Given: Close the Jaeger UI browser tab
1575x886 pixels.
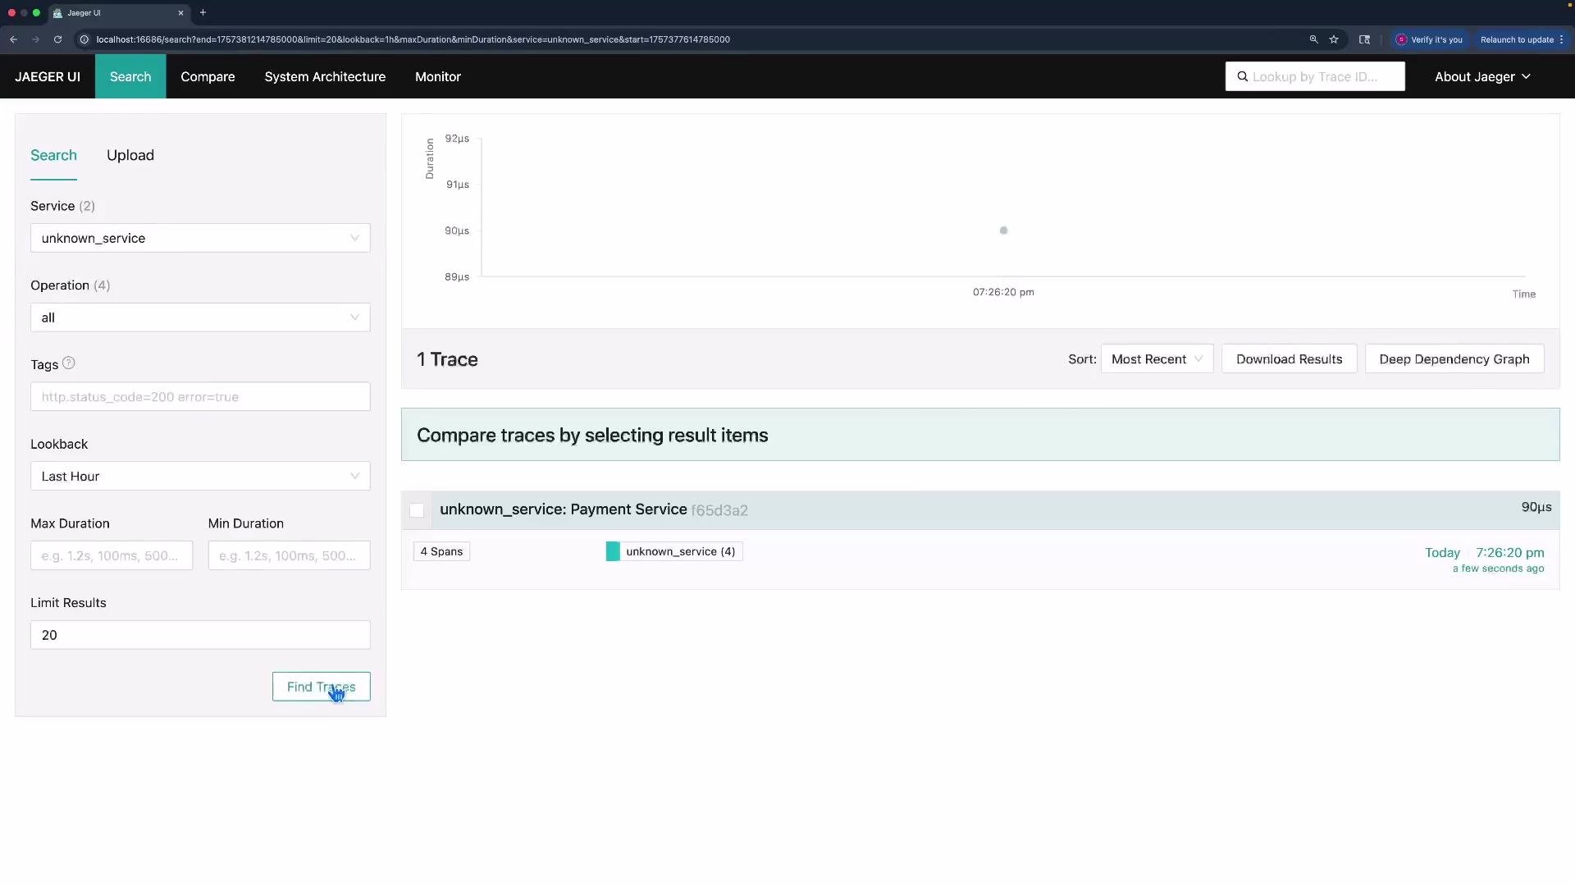Looking at the screenshot, I should tap(180, 13).
